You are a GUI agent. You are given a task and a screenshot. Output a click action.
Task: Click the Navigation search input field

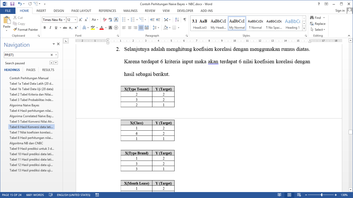coord(27,55)
